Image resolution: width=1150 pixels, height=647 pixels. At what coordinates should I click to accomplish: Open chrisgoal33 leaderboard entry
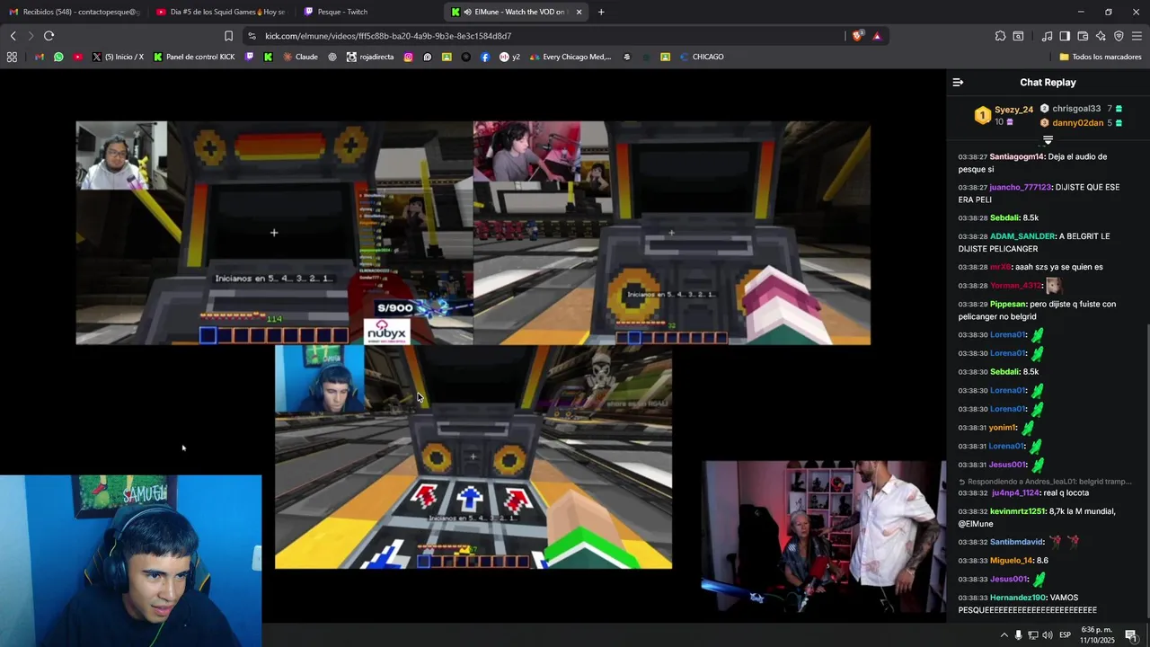point(1081,109)
